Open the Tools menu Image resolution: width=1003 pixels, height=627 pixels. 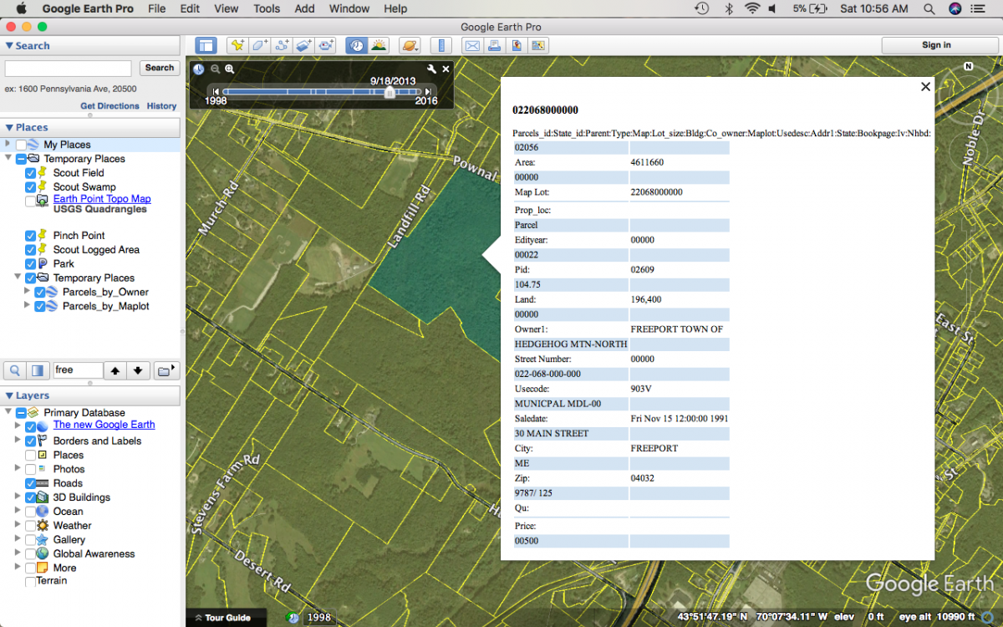coord(267,9)
